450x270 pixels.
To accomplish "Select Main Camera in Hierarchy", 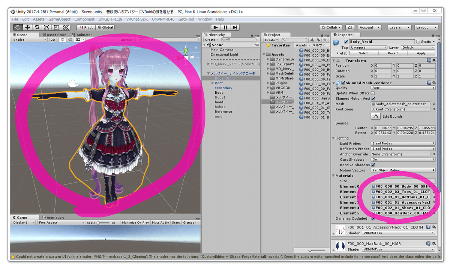I will point(222,50).
